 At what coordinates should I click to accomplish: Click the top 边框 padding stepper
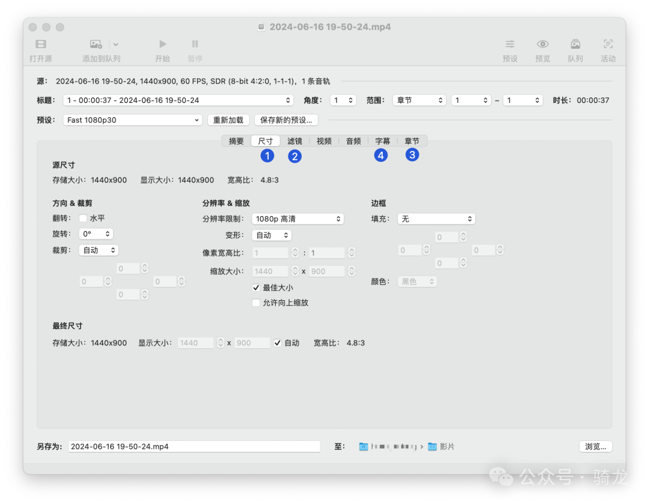tap(463, 237)
